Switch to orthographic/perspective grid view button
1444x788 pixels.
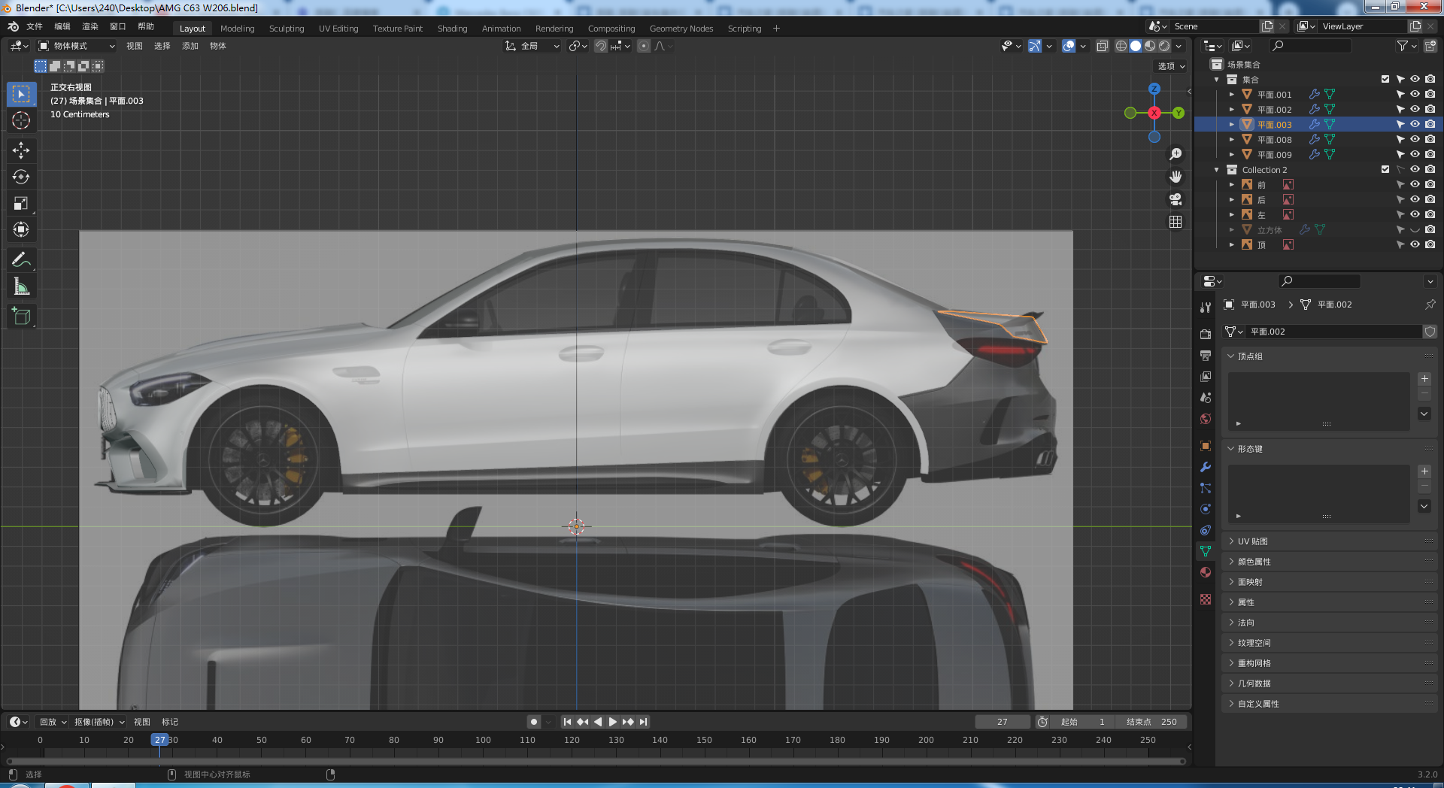1176,222
